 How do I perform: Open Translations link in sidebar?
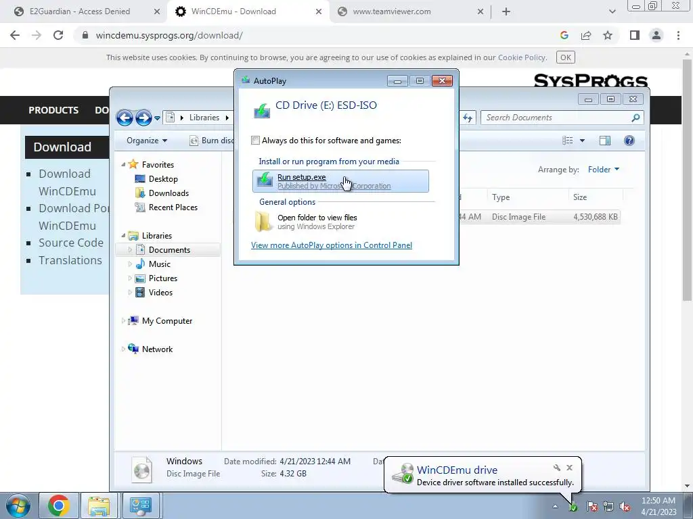[x=70, y=260]
